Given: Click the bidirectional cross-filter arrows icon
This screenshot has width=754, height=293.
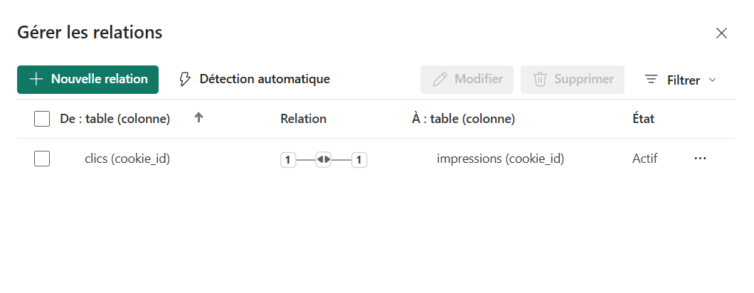Looking at the screenshot, I should point(324,159).
